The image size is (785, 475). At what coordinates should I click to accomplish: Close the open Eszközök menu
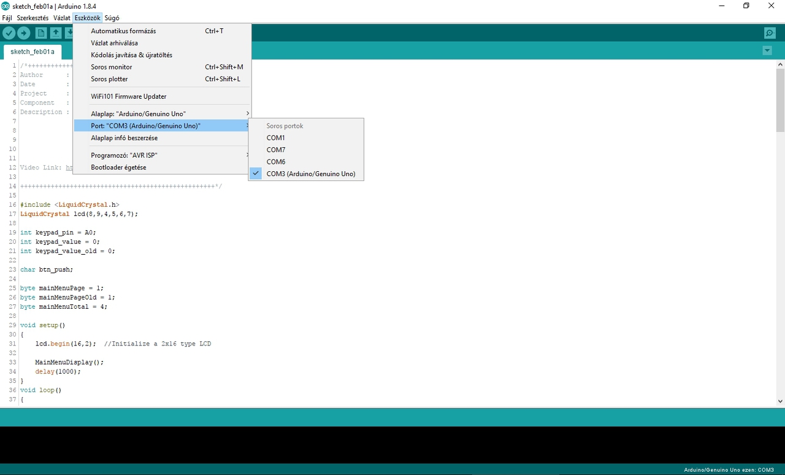88,18
